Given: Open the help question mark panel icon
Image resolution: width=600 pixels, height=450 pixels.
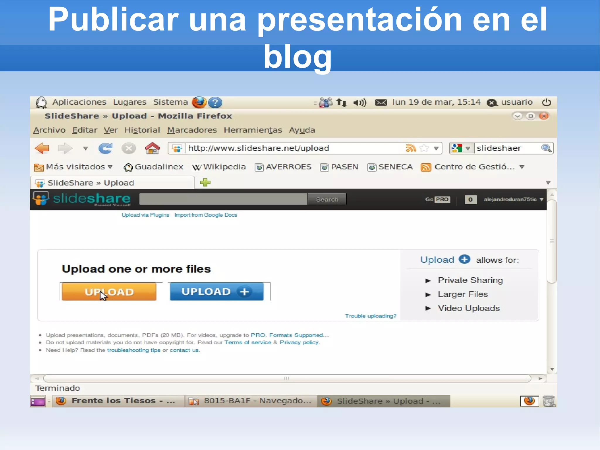Looking at the screenshot, I should [x=215, y=103].
